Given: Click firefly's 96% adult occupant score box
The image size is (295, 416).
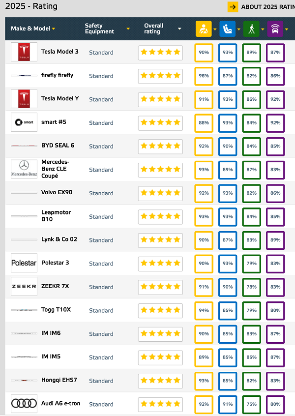Looking at the screenshot, I should point(204,76).
